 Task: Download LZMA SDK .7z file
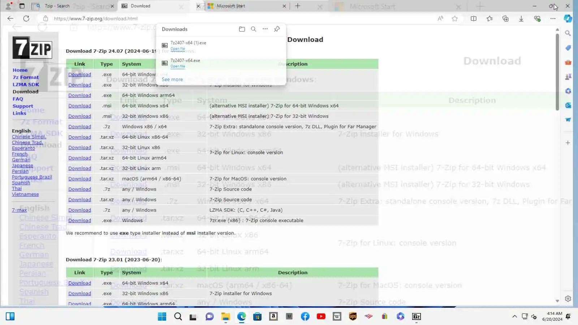click(79, 210)
